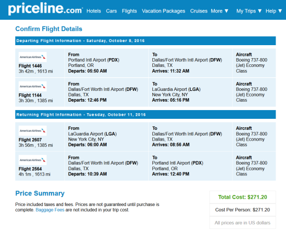Expand the Help dropdown menu
This screenshot has width=286, height=232.
(274, 11)
